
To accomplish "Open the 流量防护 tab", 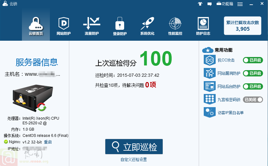I will (x=92, y=25).
